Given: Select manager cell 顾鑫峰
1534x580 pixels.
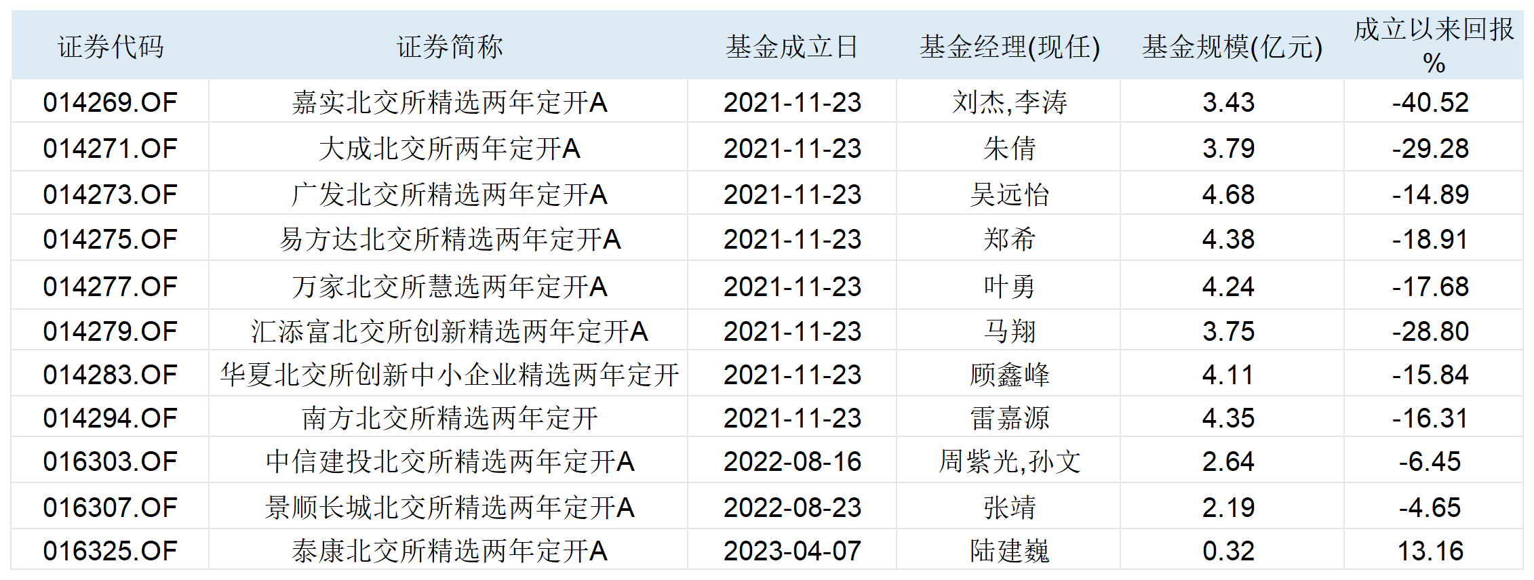Looking at the screenshot, I should [1009, 375].
